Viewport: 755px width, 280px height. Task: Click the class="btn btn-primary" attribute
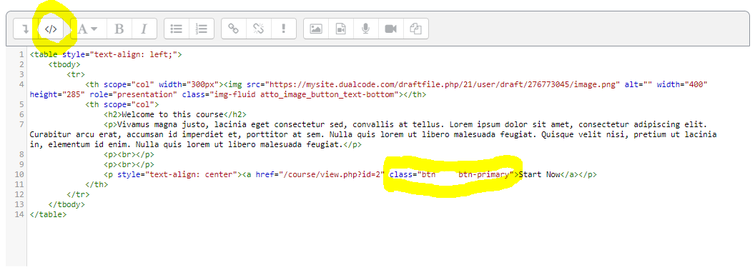point(452,174)
